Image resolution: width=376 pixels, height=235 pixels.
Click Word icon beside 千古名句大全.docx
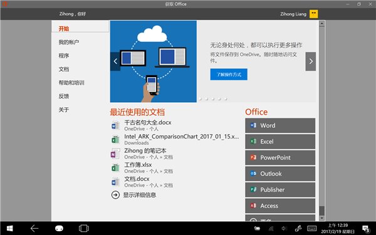tap(115, 125)
